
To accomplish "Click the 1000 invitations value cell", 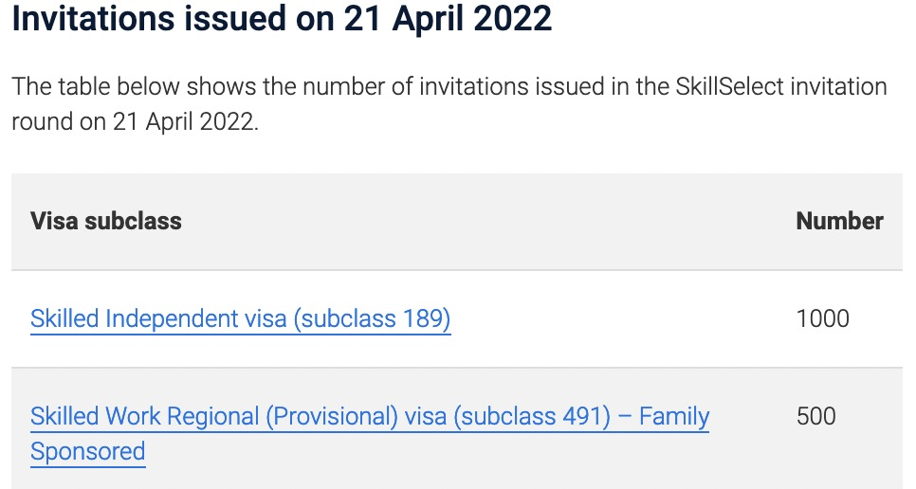I will coord(822,318).
